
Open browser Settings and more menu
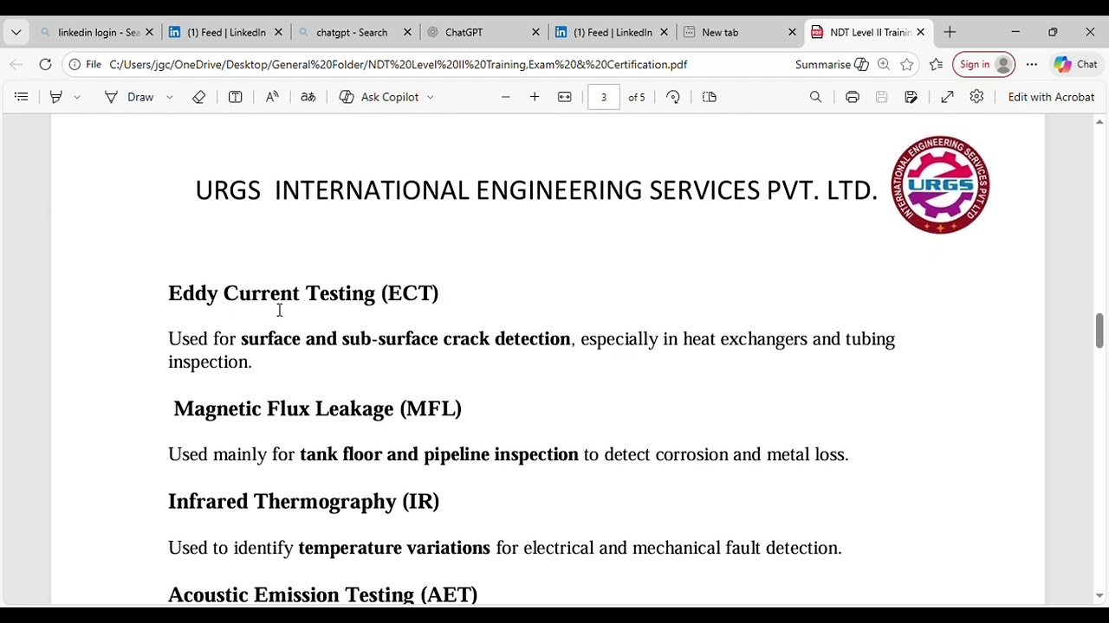(1031, 64)
